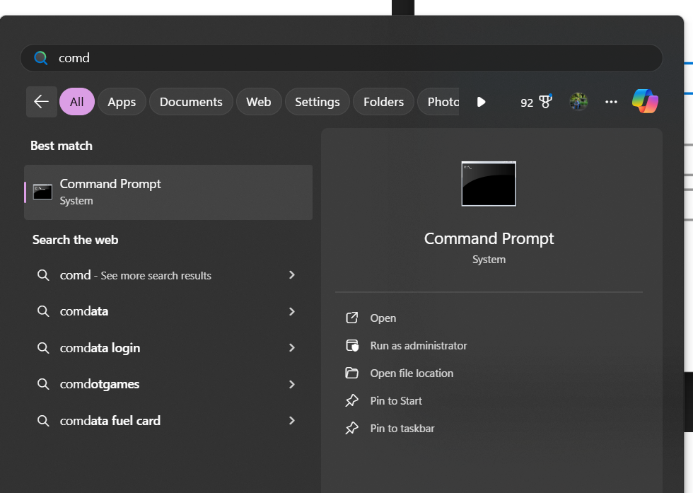The height and width of the screenshot is (493, 693).
Task: Click the back arrow in search panel
Action: [41, 102]
